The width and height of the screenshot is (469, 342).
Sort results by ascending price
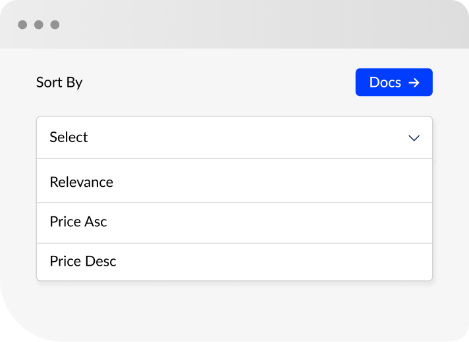[x=234, y=223]
